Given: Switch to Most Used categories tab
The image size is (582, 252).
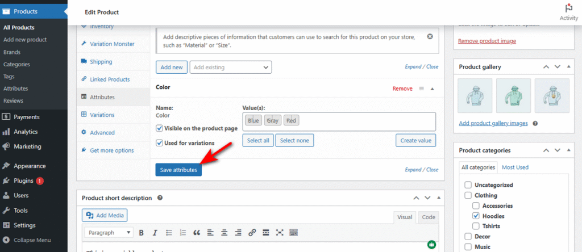Looking at the screenshot, I should 515,167.
